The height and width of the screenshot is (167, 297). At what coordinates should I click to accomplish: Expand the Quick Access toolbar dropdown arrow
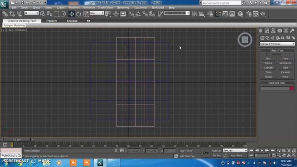[x=45, y=2]
